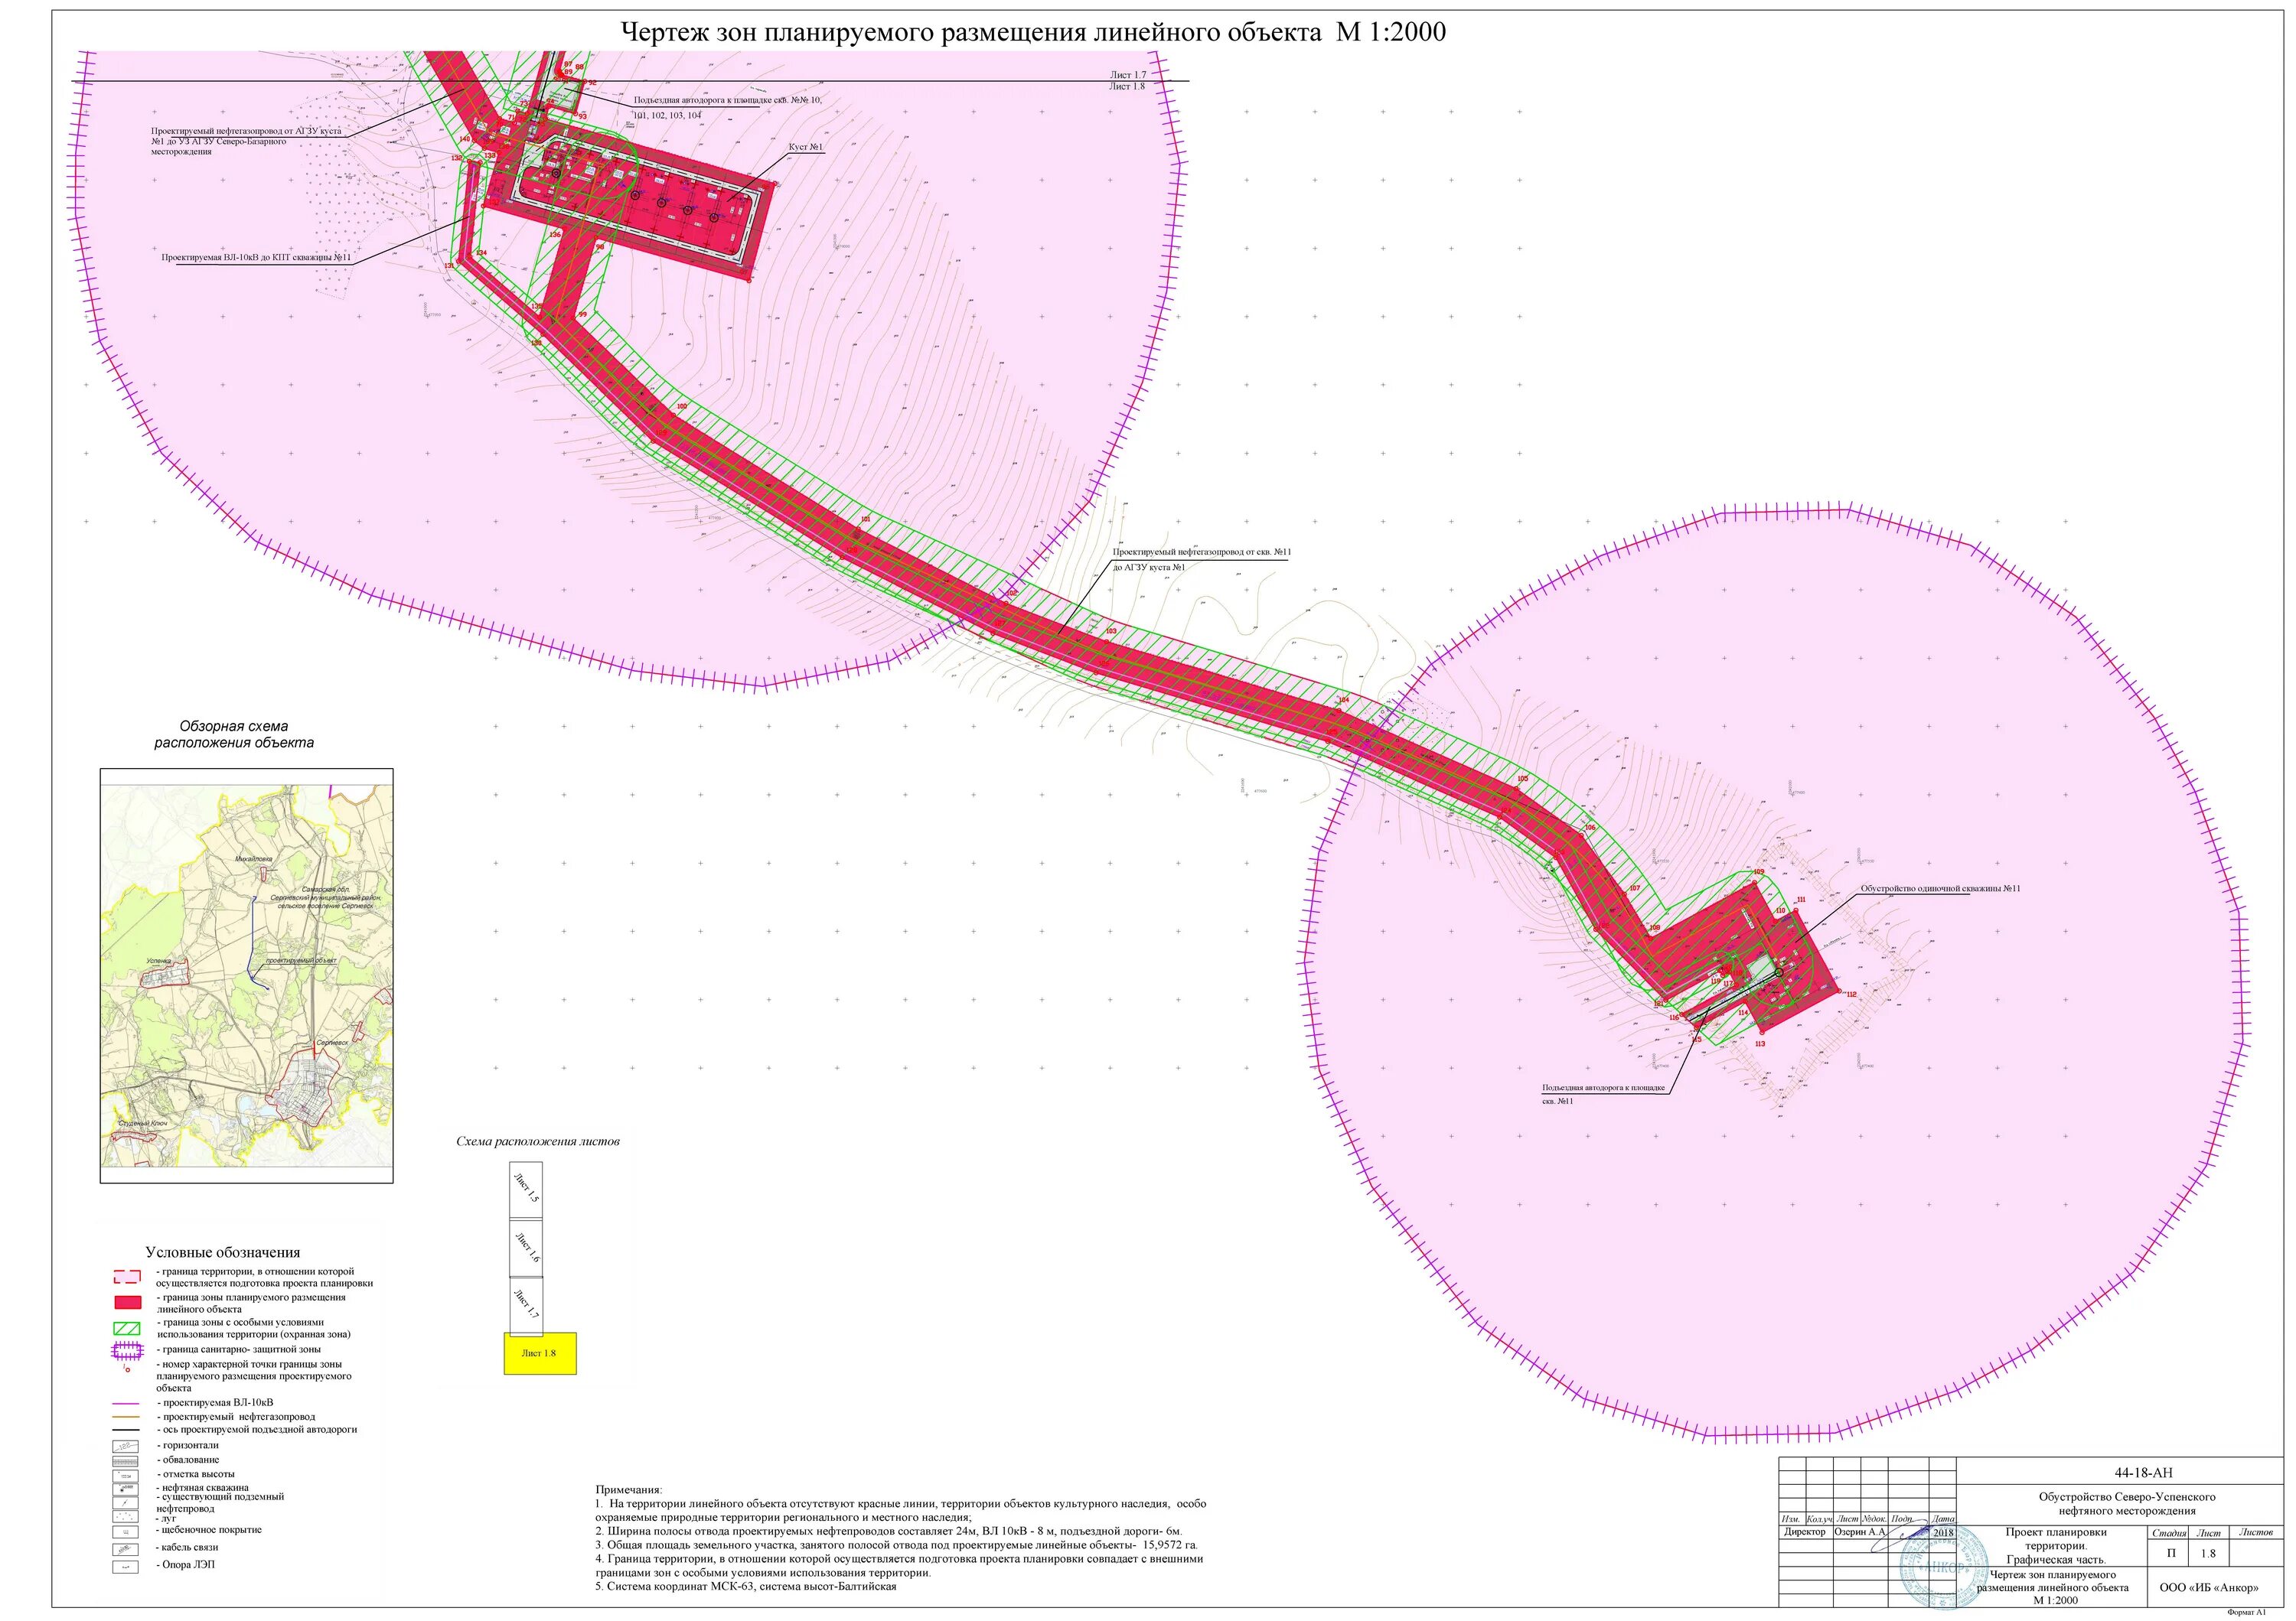Click the кабель связи legend icon
The height and width of the screenshot is (1621, 2296).
(126, 1549)
